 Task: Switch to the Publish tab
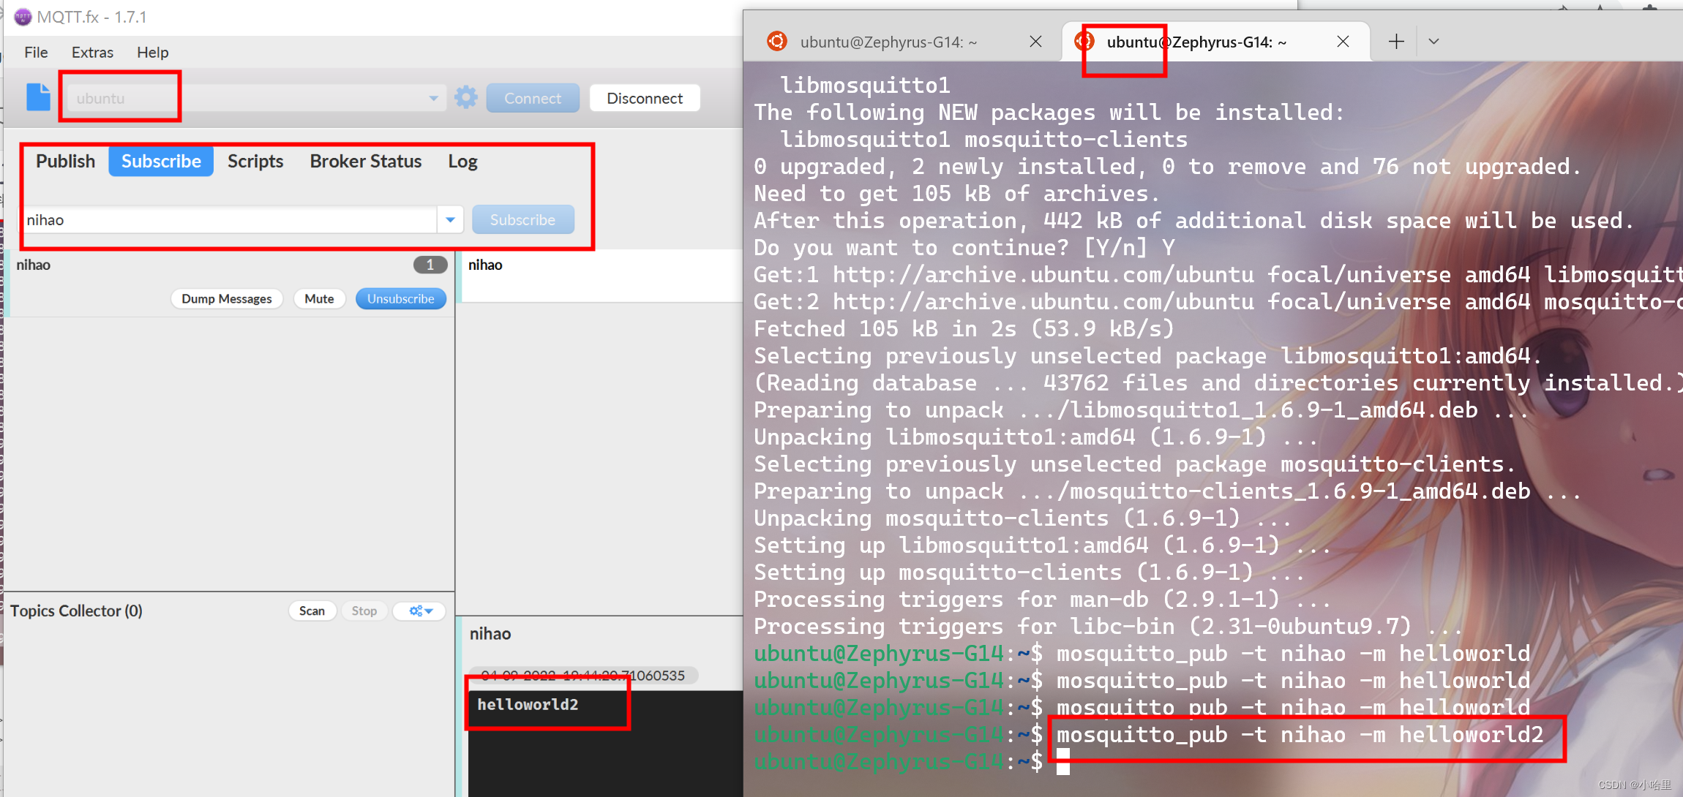pos(65,161)
